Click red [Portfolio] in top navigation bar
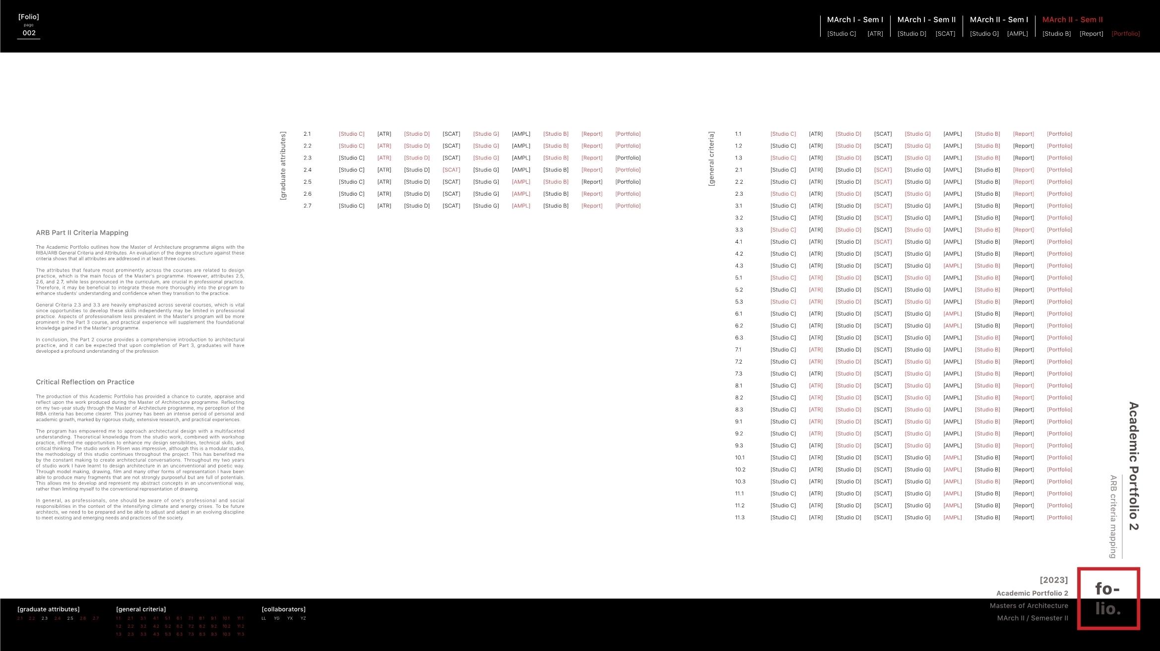Viewport: 1160px width, 651px height. [1125, 34]
